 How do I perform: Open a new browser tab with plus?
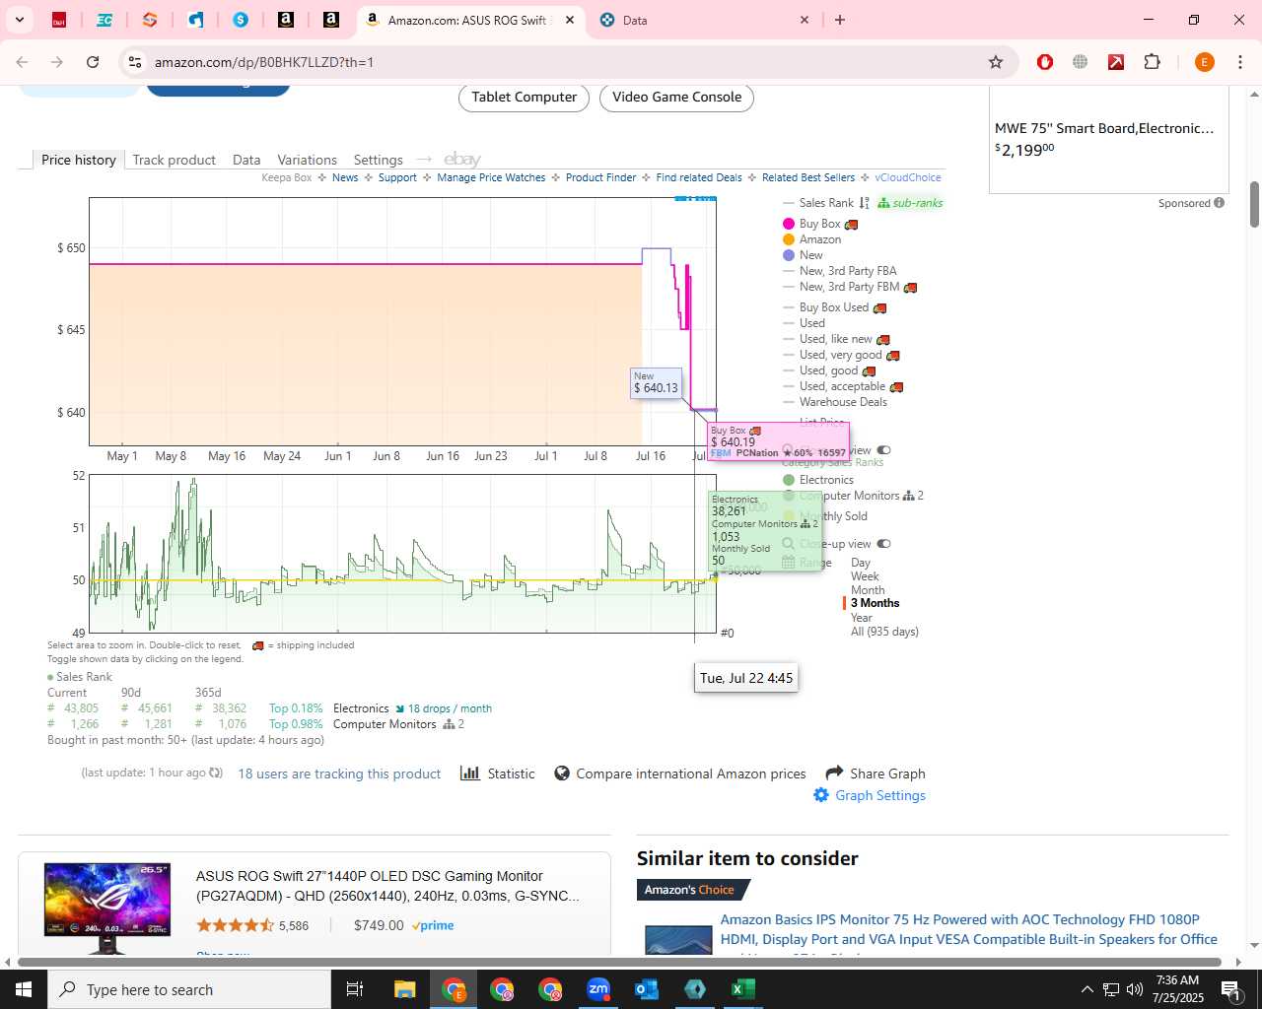tap(840, 20)
